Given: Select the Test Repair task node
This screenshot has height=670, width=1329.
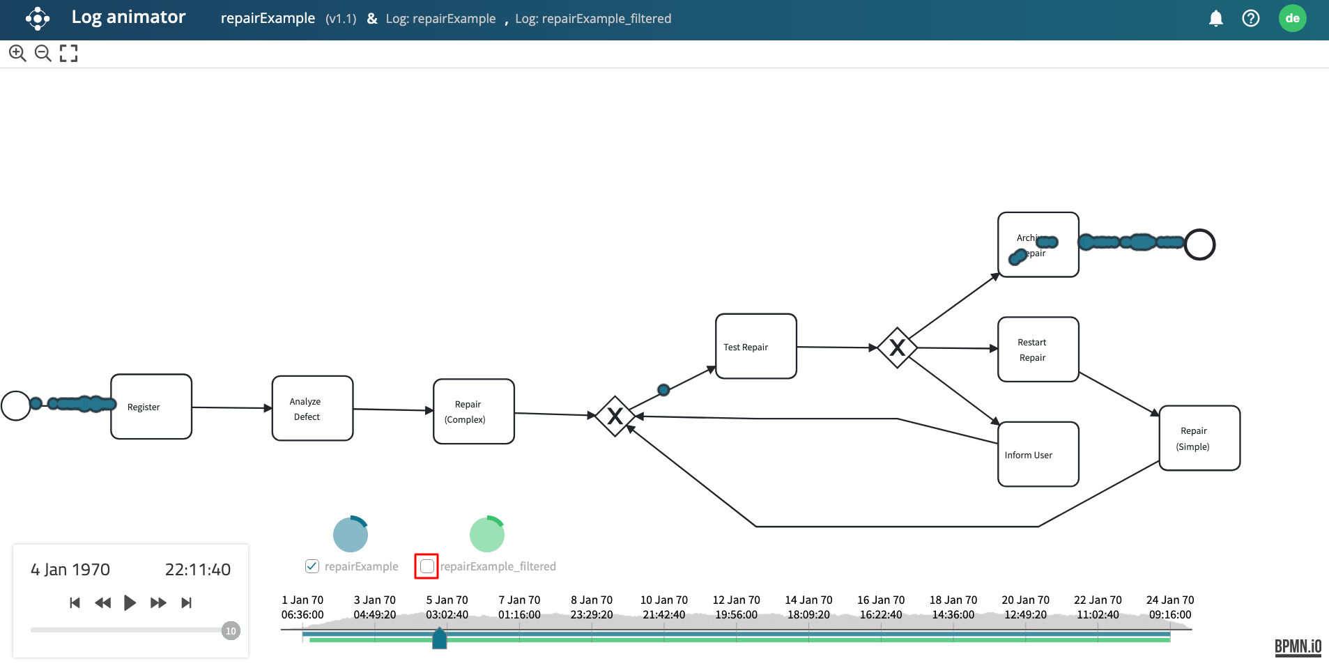Looking at the screenshot, I should (x=755, y=346).
